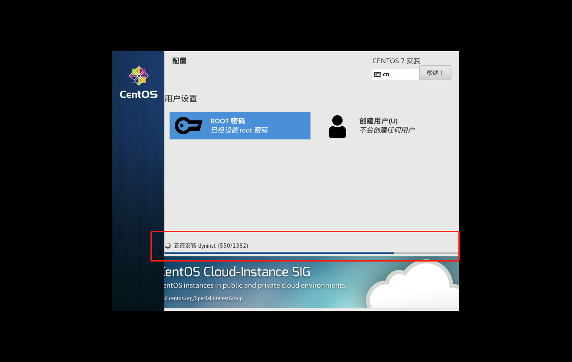Open the ROOT 密码 settings
The image size is (572, 362).
click(240, 126)
